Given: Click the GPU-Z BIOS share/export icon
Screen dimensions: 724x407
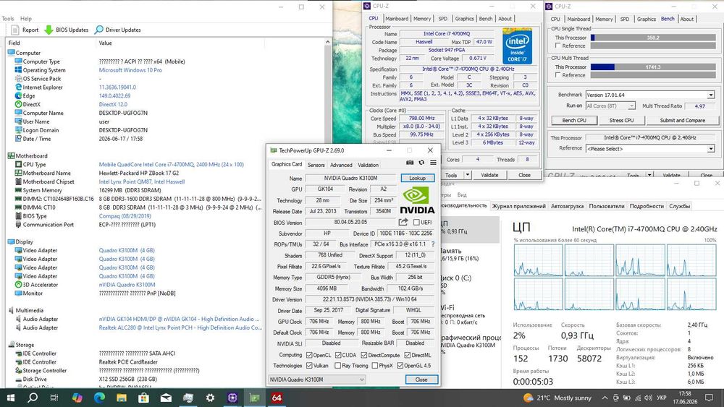Looking at the screenshot, I should pyautogui.click(x=403, y=222).
